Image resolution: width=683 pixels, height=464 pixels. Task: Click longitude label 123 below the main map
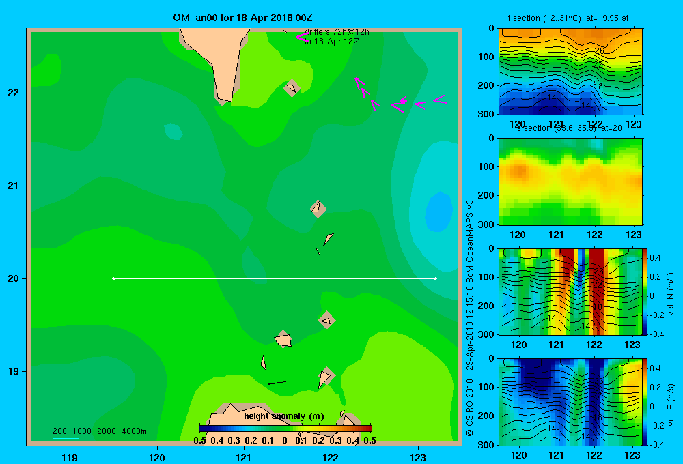[418, 457]
